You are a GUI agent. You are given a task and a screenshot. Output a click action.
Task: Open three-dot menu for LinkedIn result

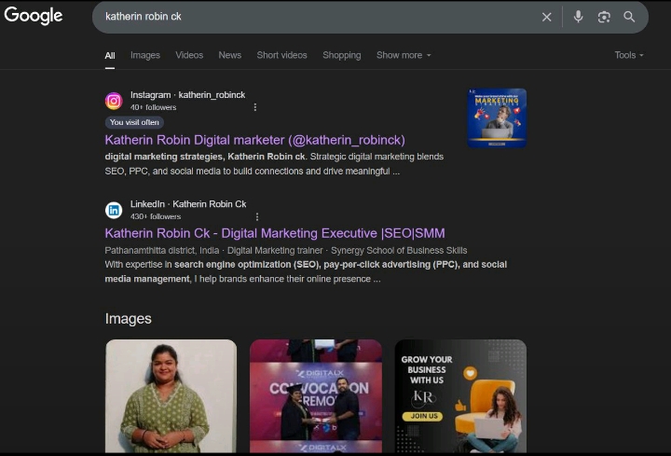pos(257,216)
